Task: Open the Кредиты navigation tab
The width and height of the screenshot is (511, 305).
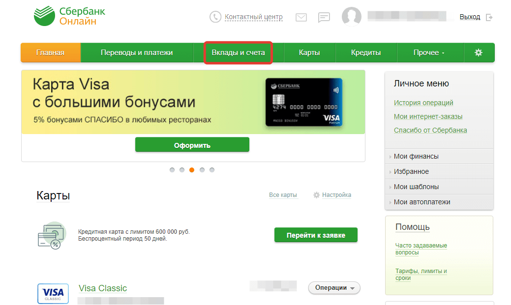Action: (366, 53)
